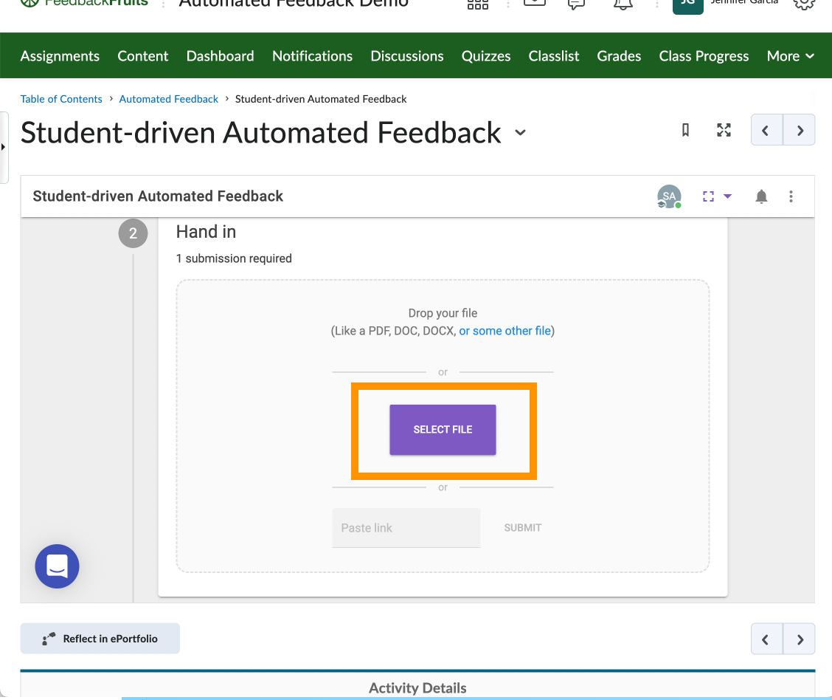Open the Class Progress nav item
Image resolution: width=832 pixels, height=700 pixels.
point(704,56)
